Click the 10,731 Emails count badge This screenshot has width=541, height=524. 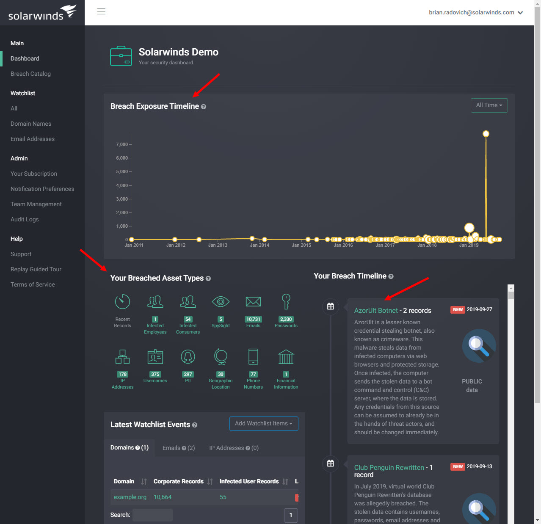pos(253,320)
